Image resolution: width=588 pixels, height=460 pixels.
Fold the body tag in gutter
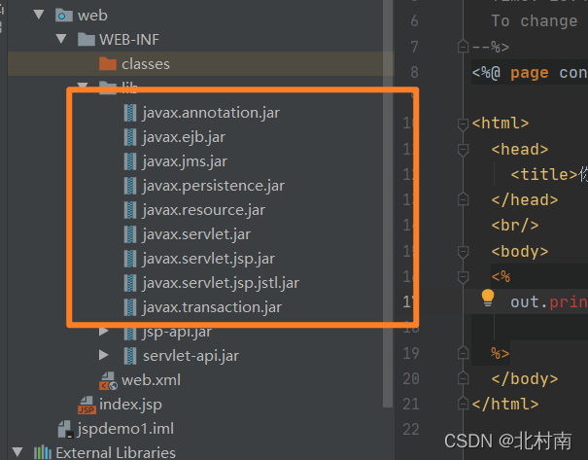click(464, 251)
